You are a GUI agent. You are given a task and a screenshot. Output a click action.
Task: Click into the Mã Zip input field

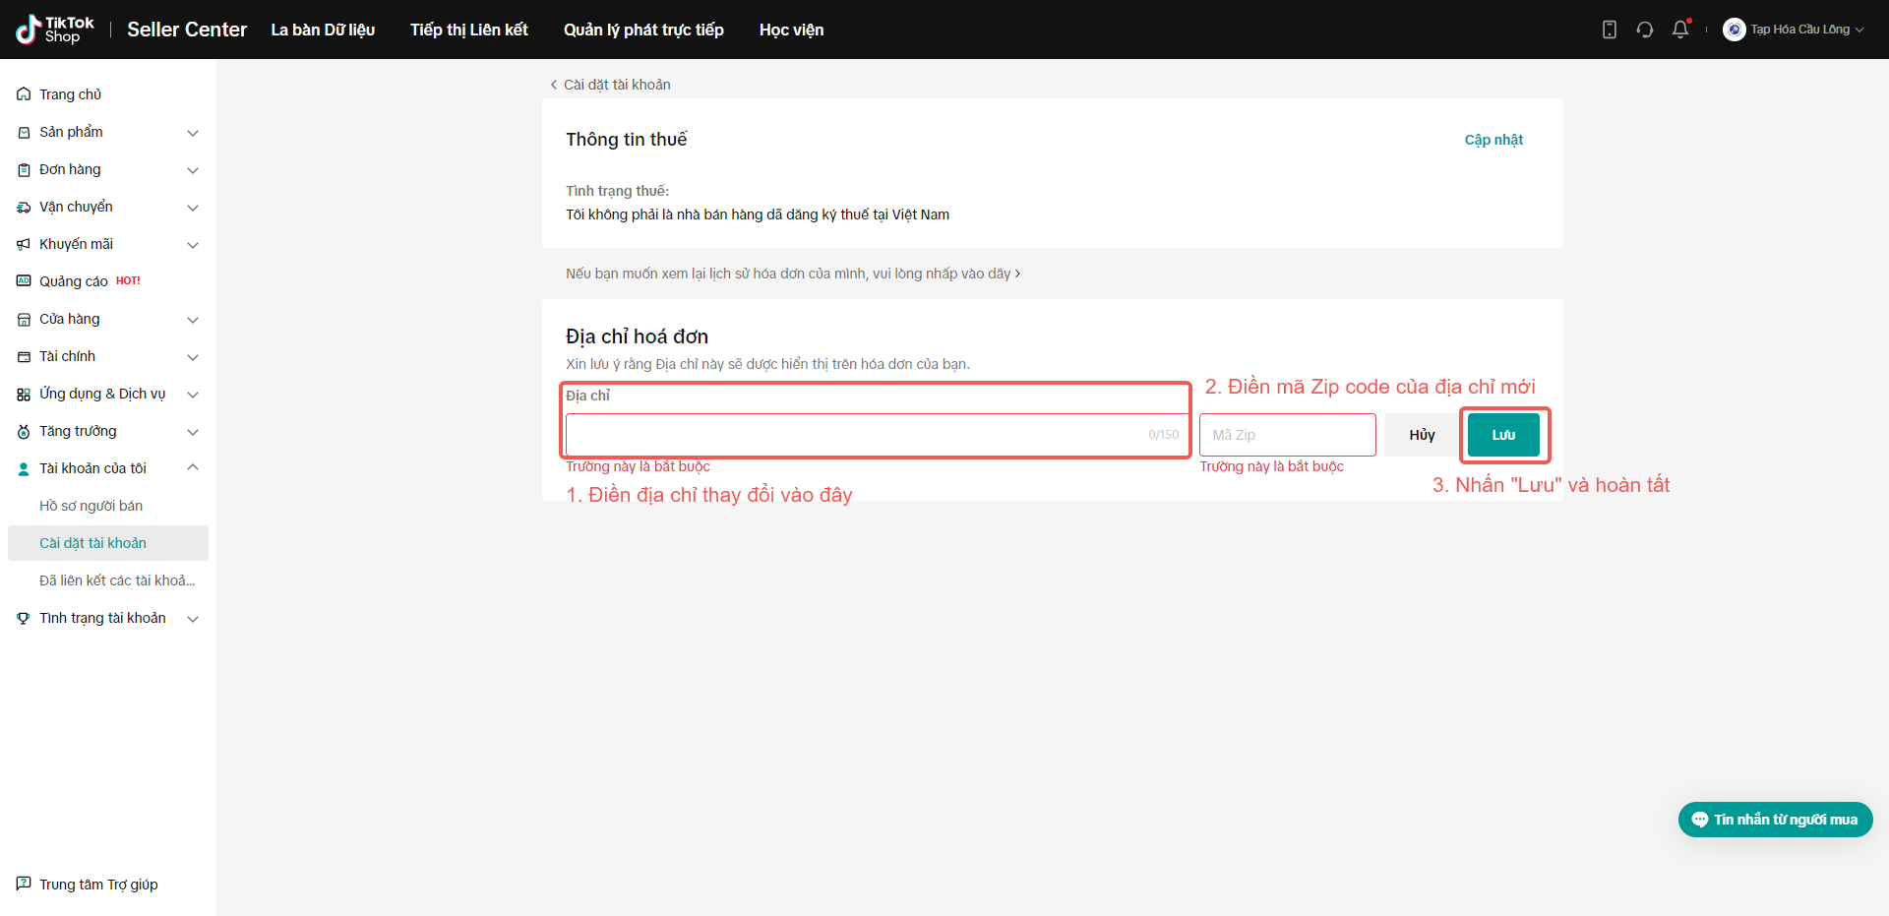click(1287, 435)
